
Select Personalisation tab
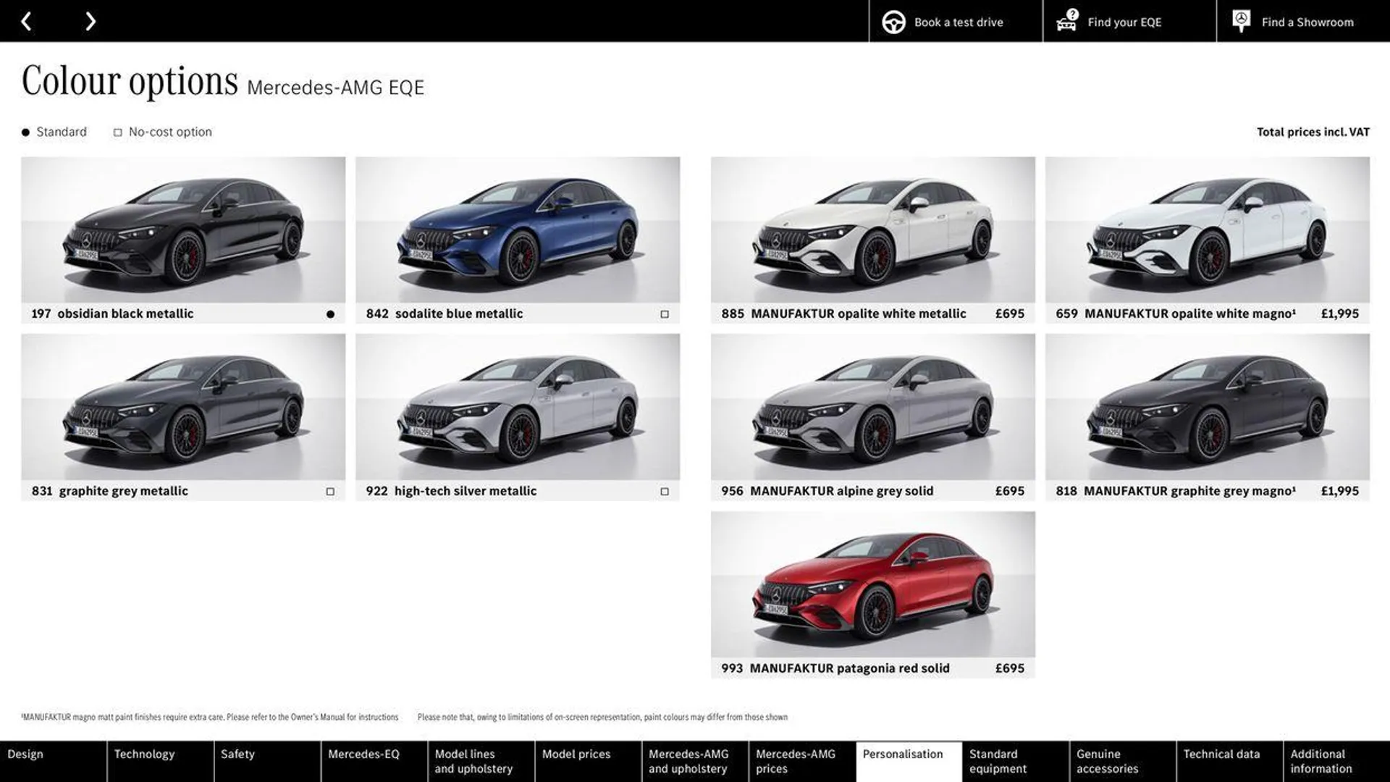(x=909, y=761)
